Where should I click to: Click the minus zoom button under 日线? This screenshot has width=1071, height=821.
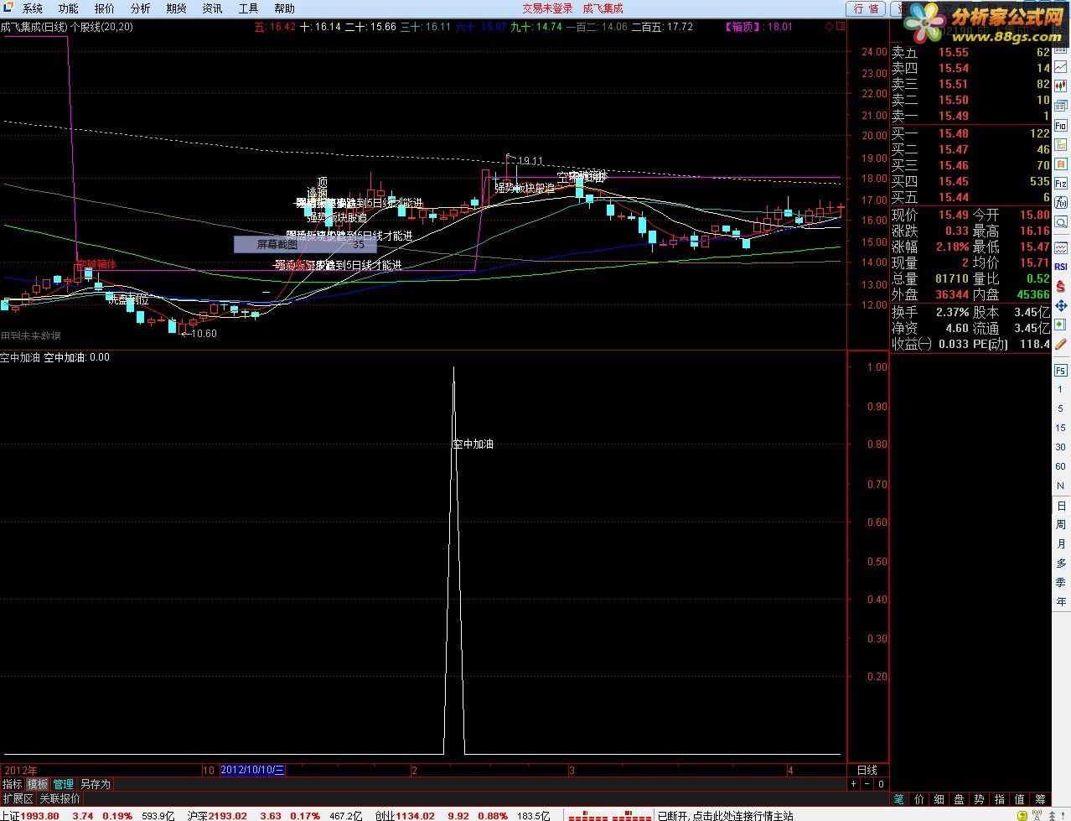(x=867, y=784)
